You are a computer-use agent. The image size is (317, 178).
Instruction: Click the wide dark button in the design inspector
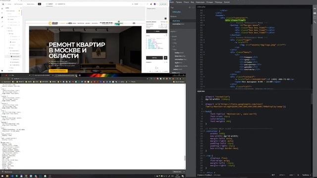[x=157, y=31]
